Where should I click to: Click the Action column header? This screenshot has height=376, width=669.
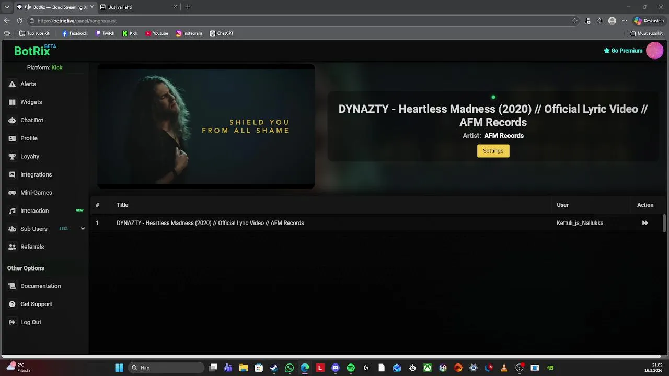[645, 205]
